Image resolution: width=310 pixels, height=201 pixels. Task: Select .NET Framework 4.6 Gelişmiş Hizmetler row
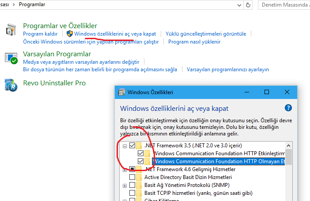190,169
